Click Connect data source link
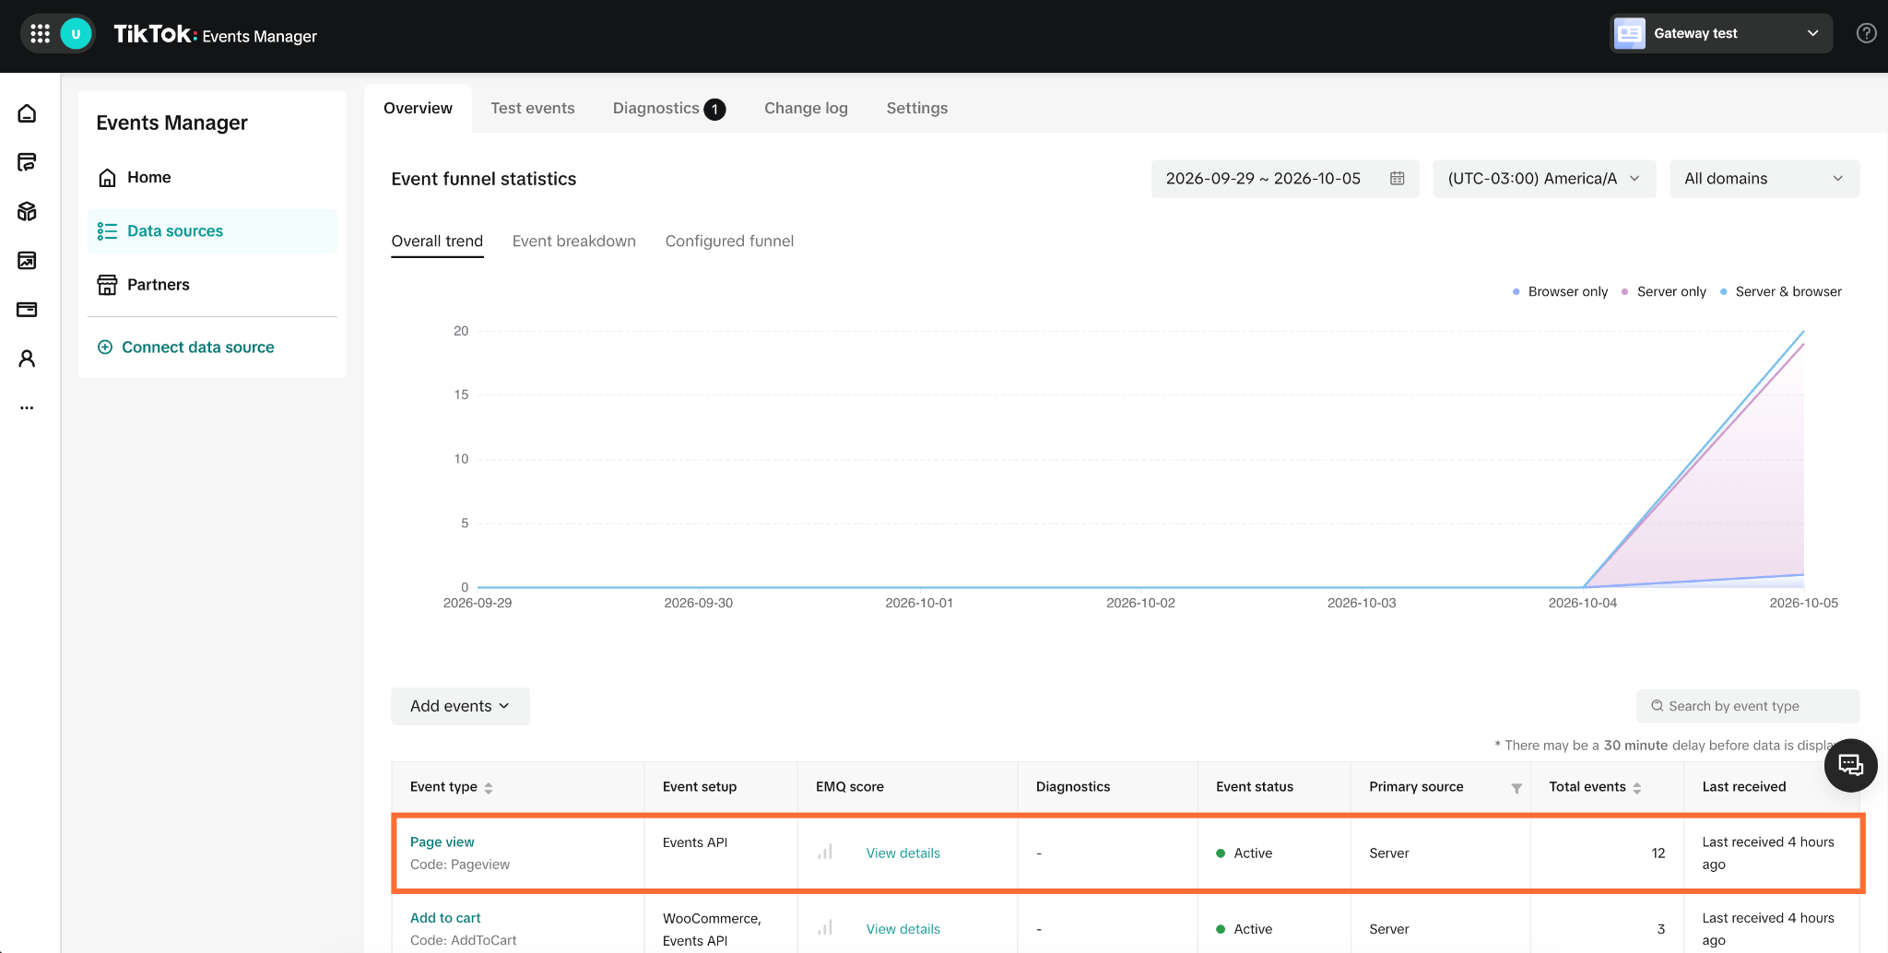This screenshot has height=953, width=1888. click(186, 347)
